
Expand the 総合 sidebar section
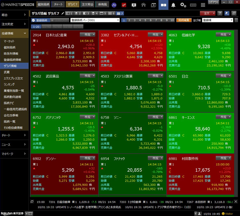[x=14, y=15]
